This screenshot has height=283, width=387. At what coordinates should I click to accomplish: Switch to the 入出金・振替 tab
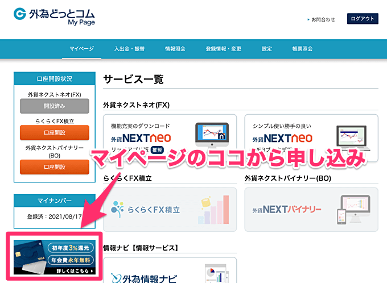point(129,49)
